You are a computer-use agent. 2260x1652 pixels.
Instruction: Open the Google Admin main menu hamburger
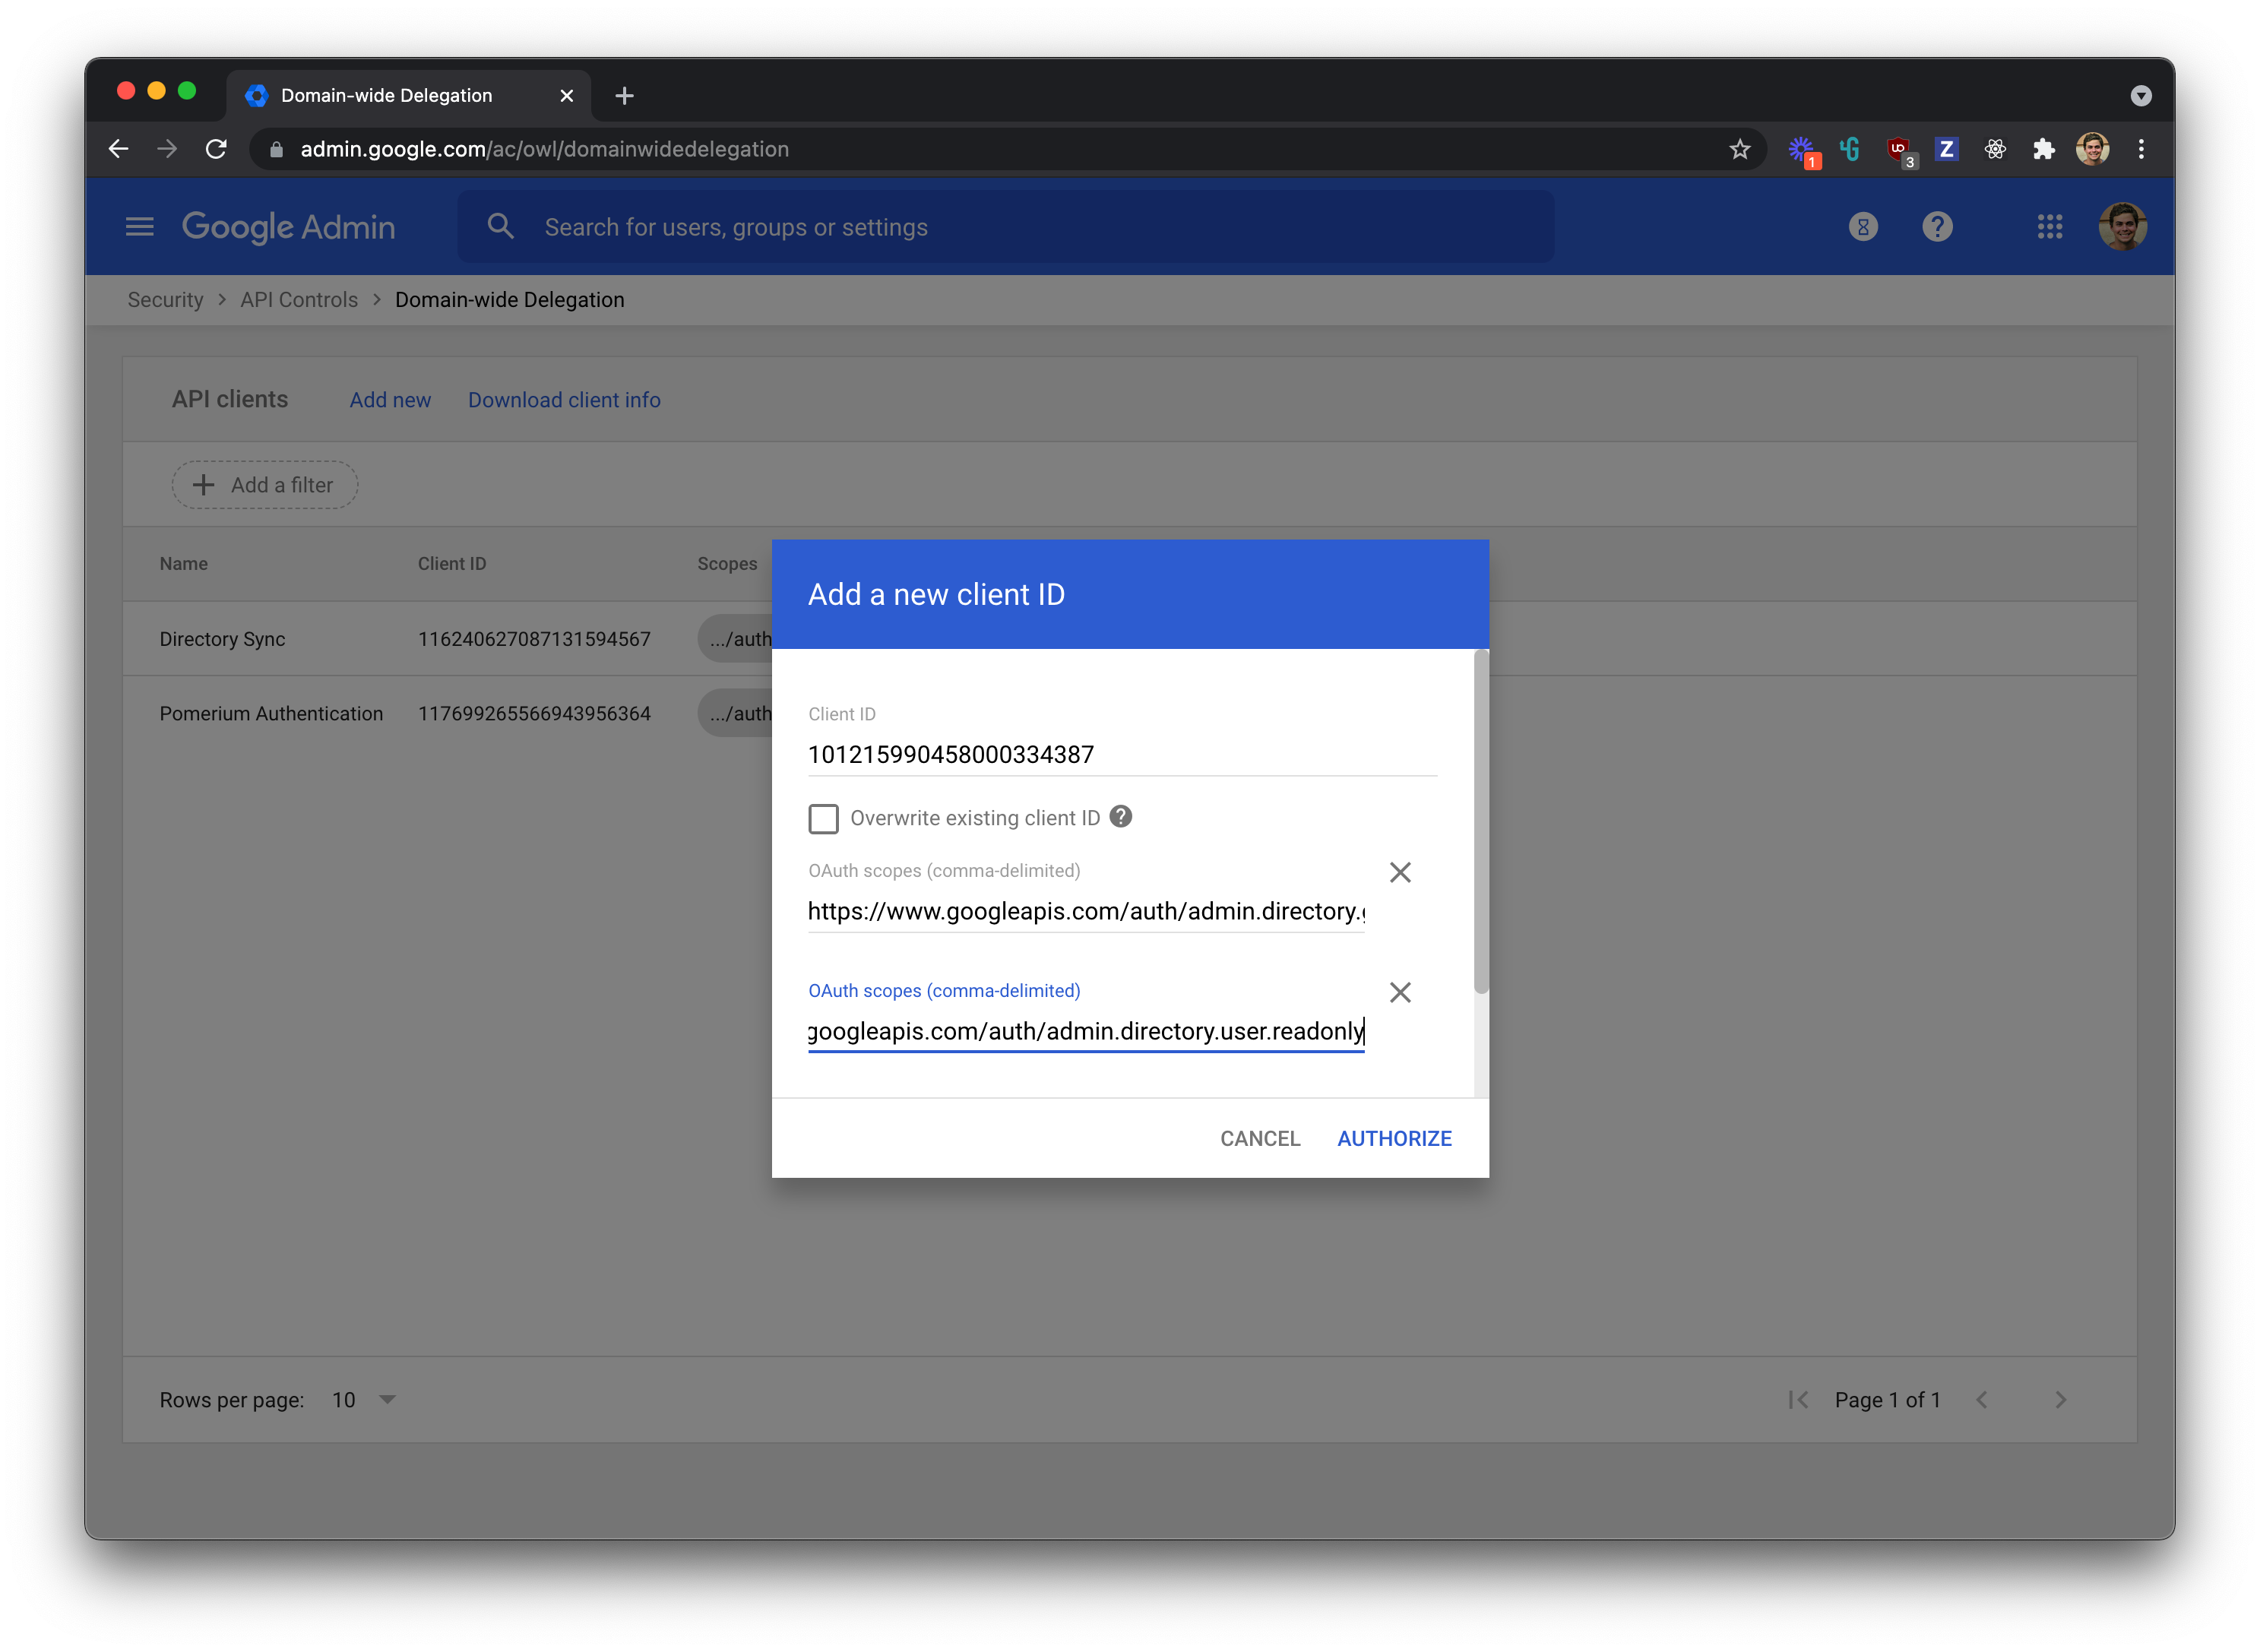[x=139, y=227]
